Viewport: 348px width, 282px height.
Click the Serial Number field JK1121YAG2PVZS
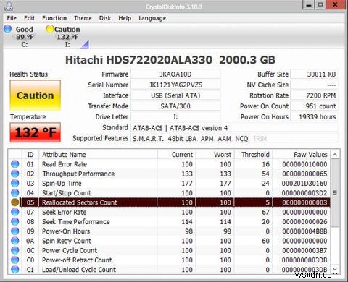tap(175, 85)
